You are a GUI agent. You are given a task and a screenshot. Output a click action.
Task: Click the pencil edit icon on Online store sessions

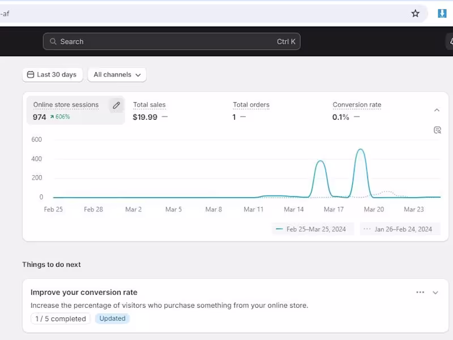(116, 105)
